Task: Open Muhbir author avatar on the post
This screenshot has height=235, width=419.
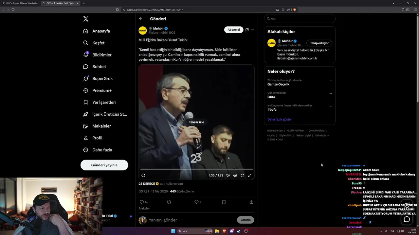Action: tap(143, 30)
